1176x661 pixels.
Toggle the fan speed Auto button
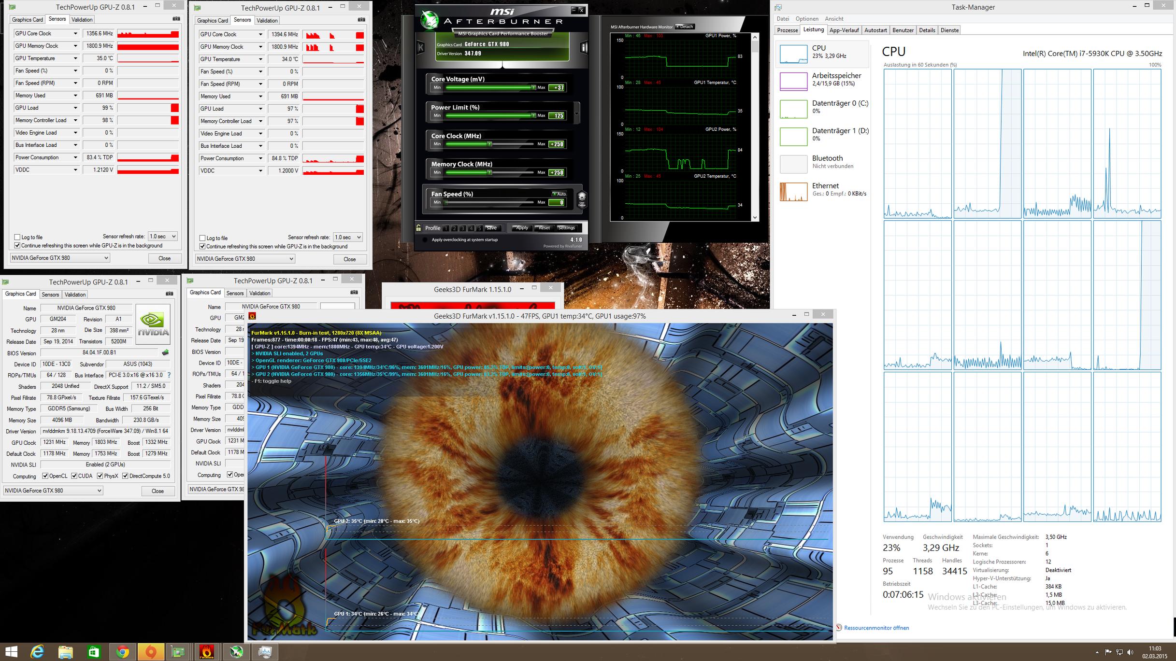(x=559, y=194)
